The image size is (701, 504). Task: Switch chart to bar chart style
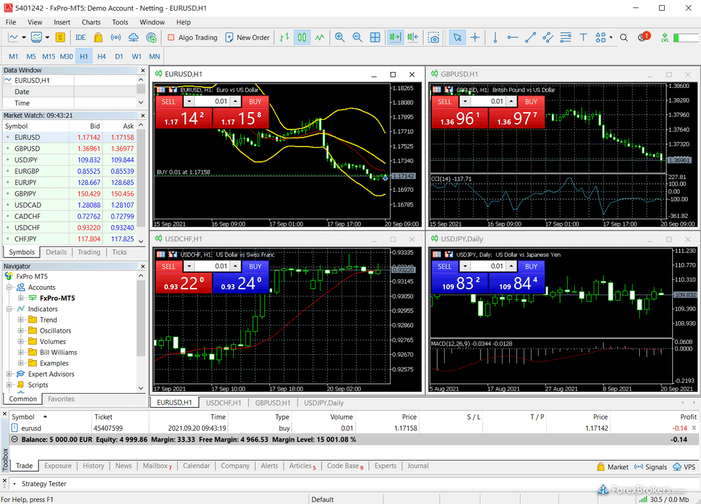pyautogui.click(x=284, y=38)
